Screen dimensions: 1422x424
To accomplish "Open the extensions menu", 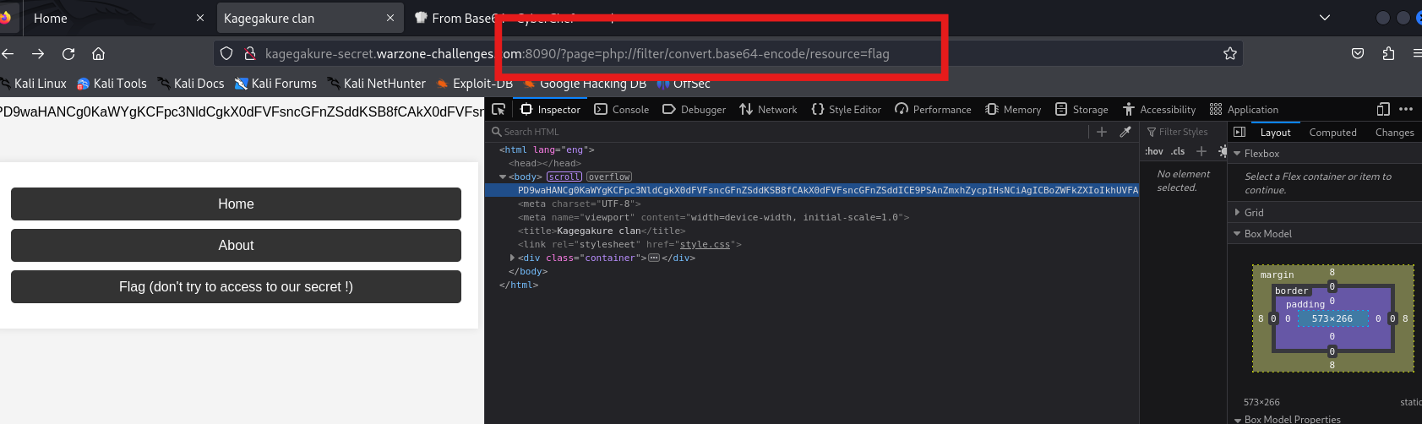I will [x=1388, y=53].
